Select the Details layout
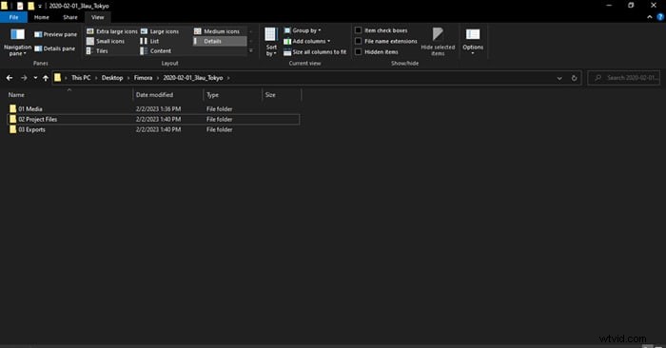Screen dimensions: 666x348 pos(220,41)
